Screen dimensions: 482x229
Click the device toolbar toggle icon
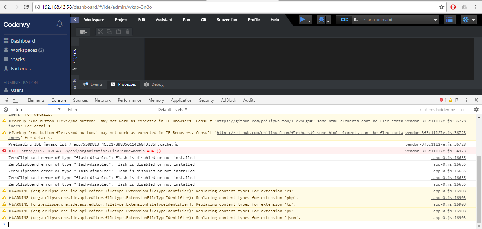pyautogui.click(x=14, y=100)
